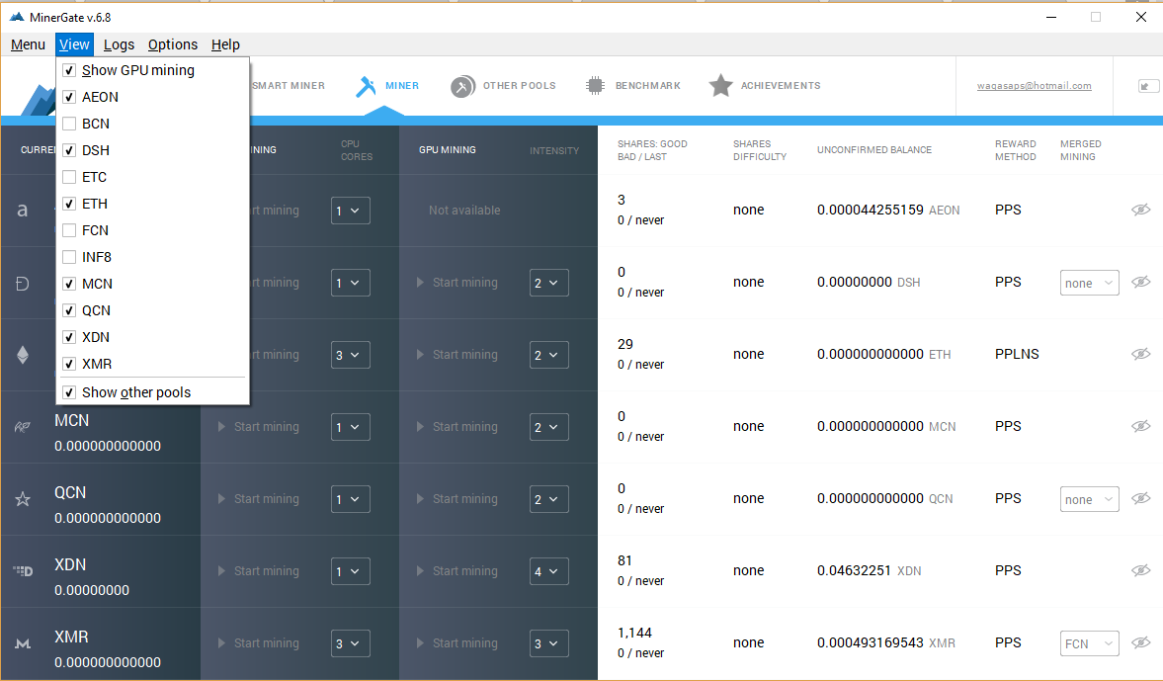Open the CPU cores dropdown for AEON
Viewport: 1163px width, 681px height.
[x=350, y=211]
